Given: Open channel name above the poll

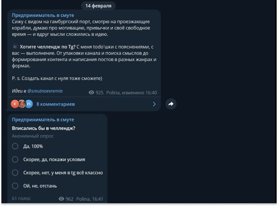Looking at the screenshot, I should coord(43,120).
